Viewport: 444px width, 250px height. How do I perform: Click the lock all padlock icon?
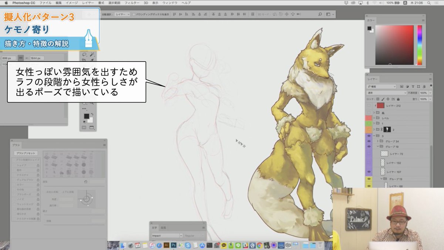point(398,99)
